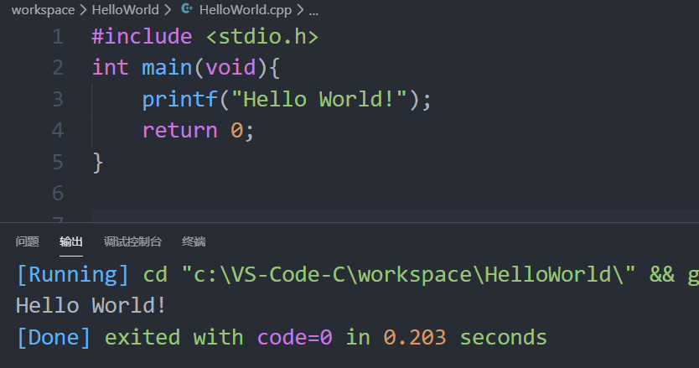Click line number 4 in the gutter
699x368 pixels.
[58, 130]
